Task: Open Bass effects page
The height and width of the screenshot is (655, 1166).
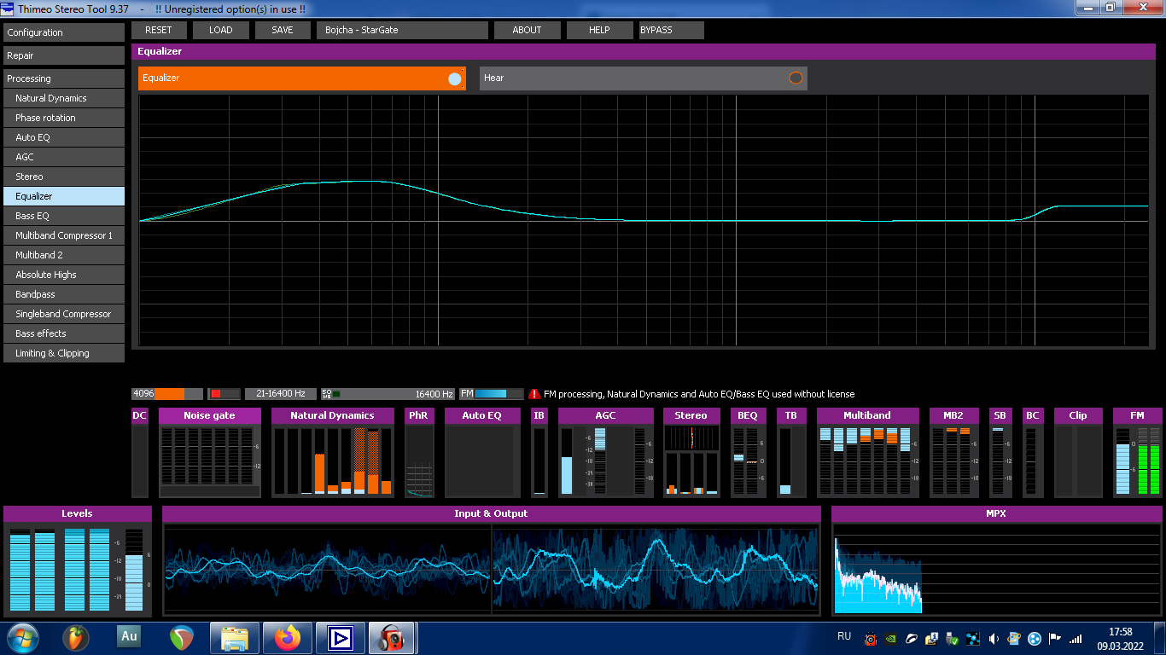Action: (x=64, y=333)
